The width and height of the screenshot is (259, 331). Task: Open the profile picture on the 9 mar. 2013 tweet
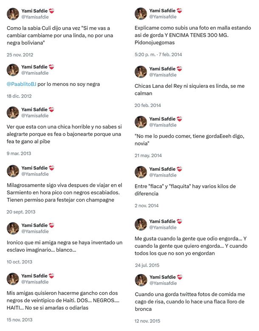click(13, 112)
